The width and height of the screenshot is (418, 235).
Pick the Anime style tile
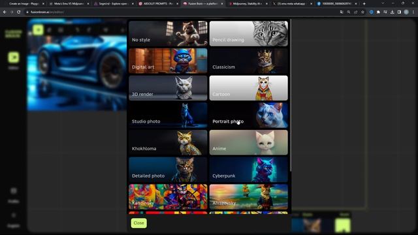248,142
